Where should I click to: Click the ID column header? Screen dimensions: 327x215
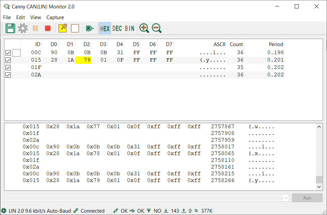pos(32,44)
